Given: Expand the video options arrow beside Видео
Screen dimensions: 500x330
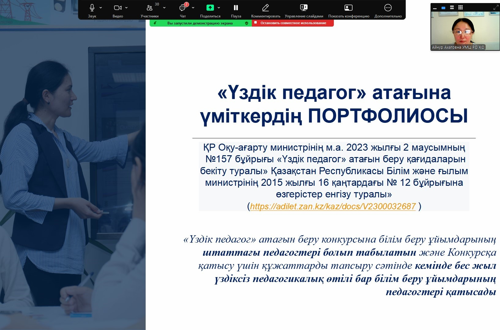Looking at the screenshot, I should pyautogui.click(x=126, y=8).
